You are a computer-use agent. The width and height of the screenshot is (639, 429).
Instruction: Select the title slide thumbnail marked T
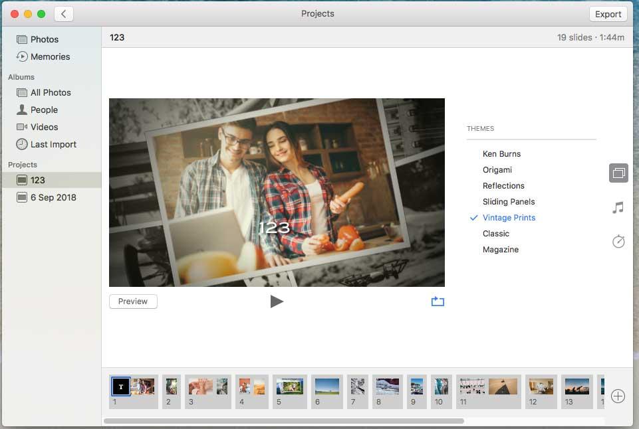tap(120, 386)
